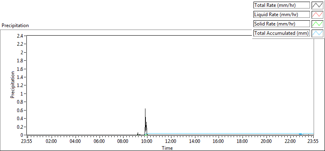Click the 16:00 time axis label
This screenshot has height=151, width=325.
(219, 142)
